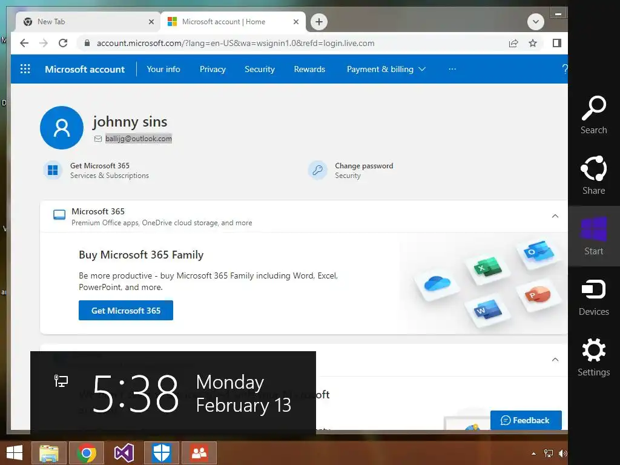Open the help question mark icon
This screenshot has height=465, width=620.
[x=564, y=69]
